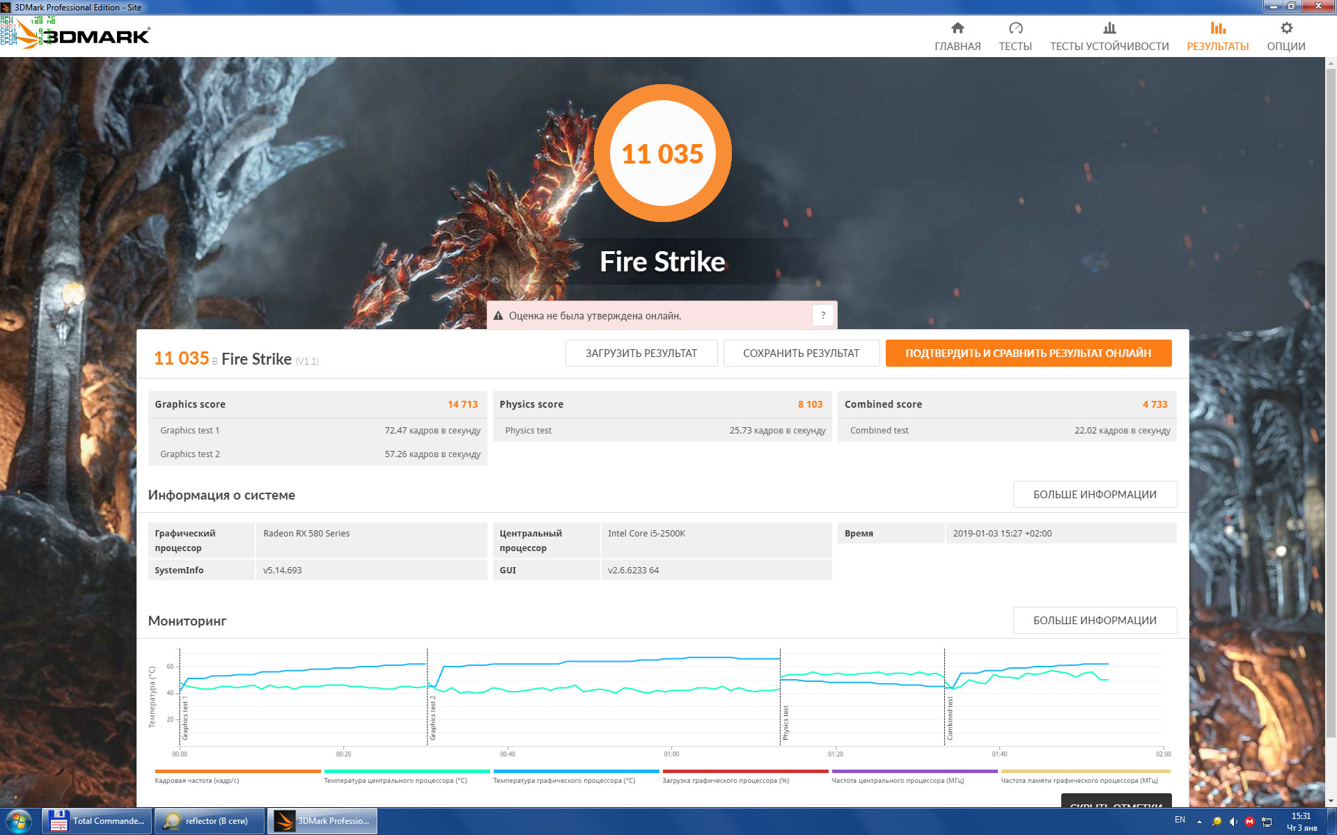Screen dimensions: 1337x835
Task: Show hidden tray icons arrow
Action: pos(1199,822)
